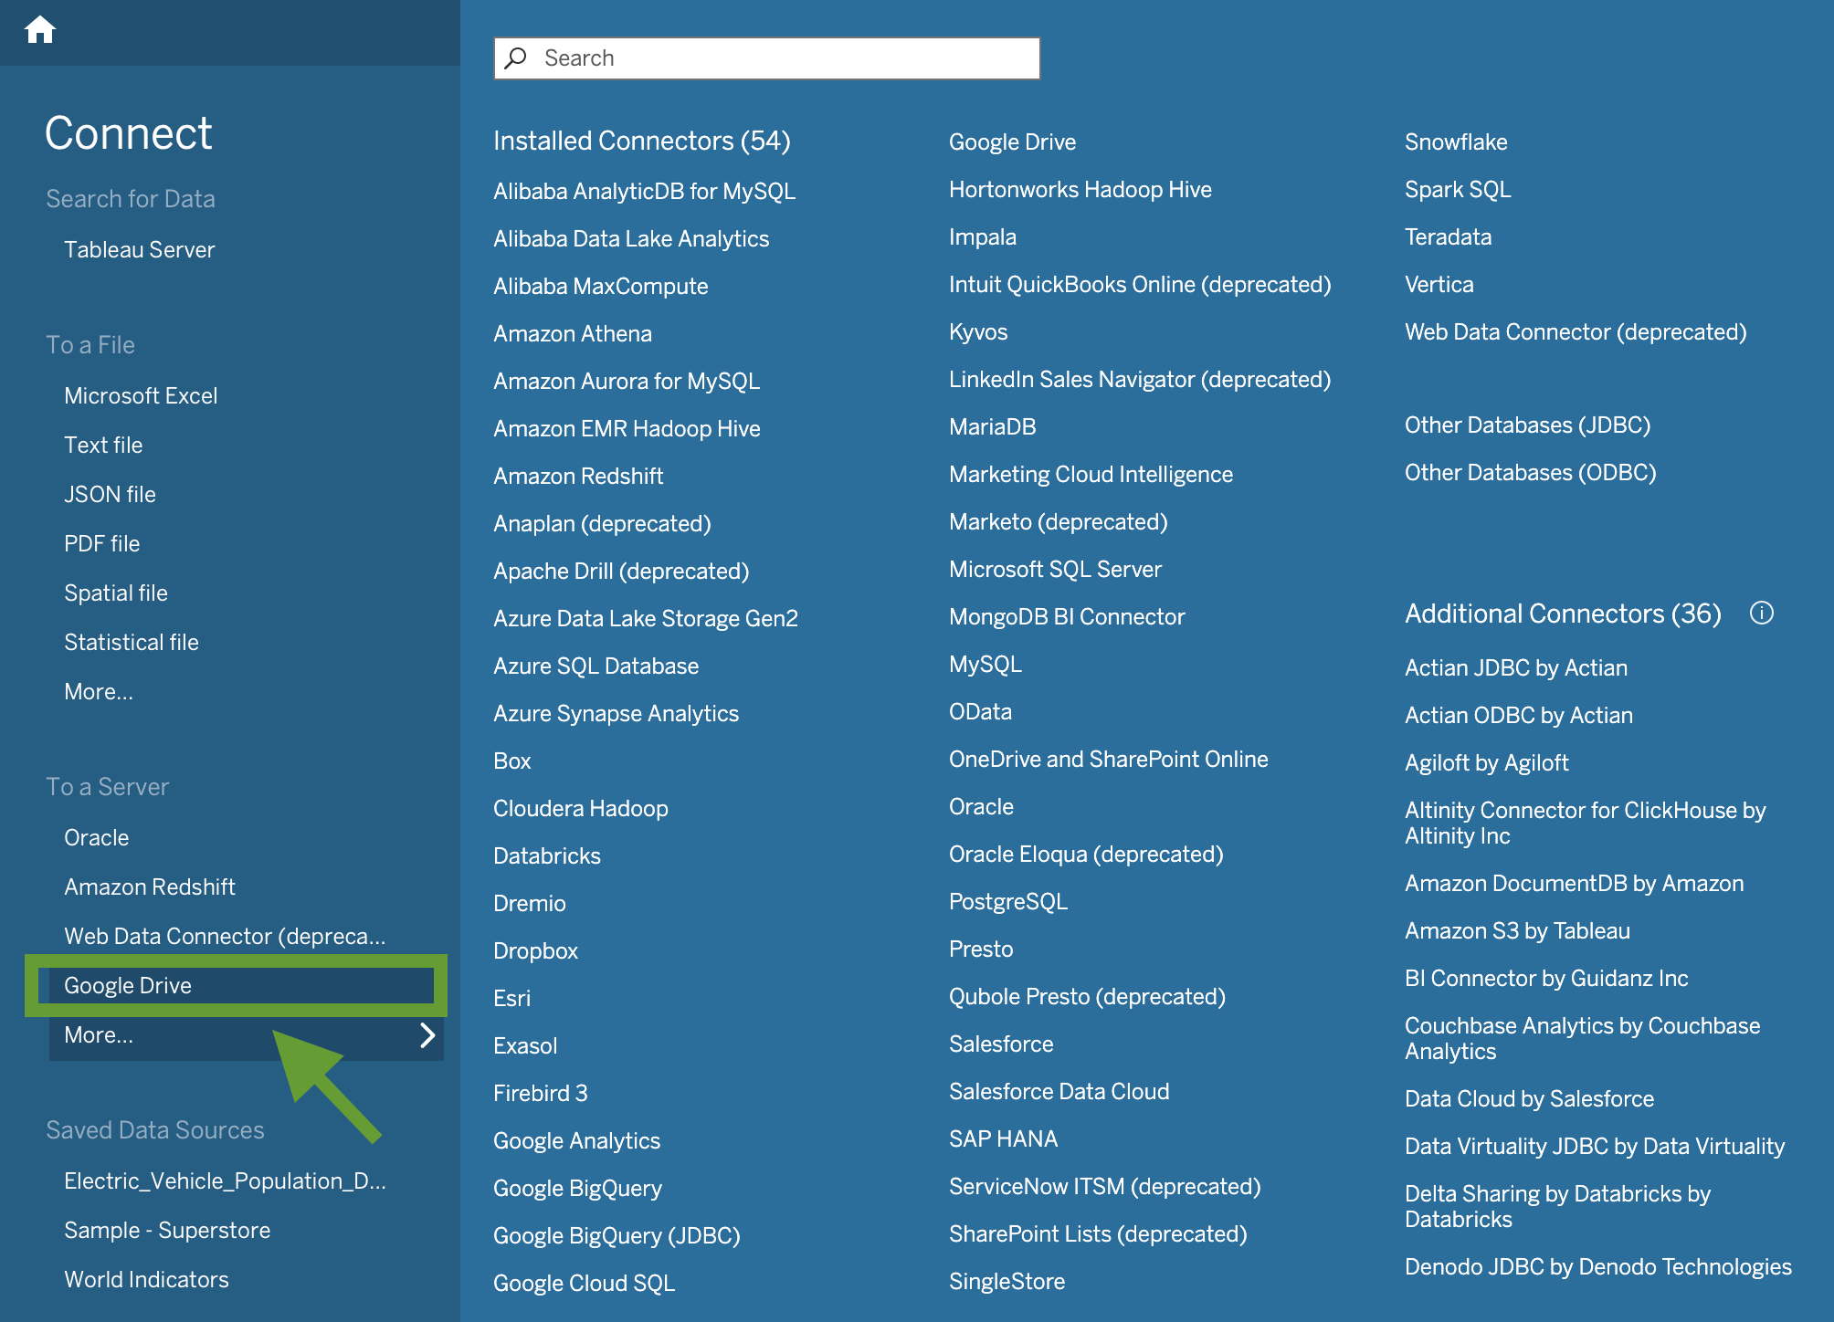The width and height of the screenshot is (1834, 1322).
Task: Open the Salesforce Data Cloud connector
Action: [1059, 1092]
